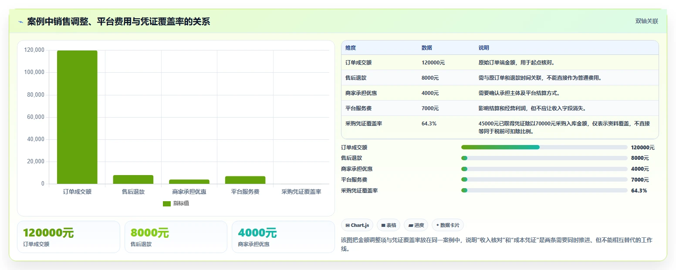Toggle the 指标值 legend color box
This screenshot has width=676, height=270.
(167, 203)
